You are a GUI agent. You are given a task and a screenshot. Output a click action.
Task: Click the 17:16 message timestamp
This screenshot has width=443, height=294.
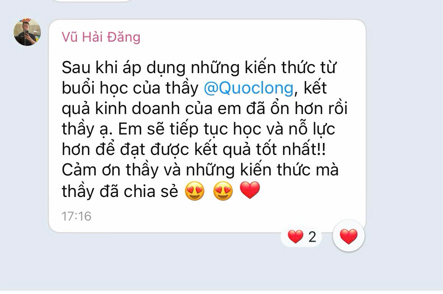click(76, 216)
